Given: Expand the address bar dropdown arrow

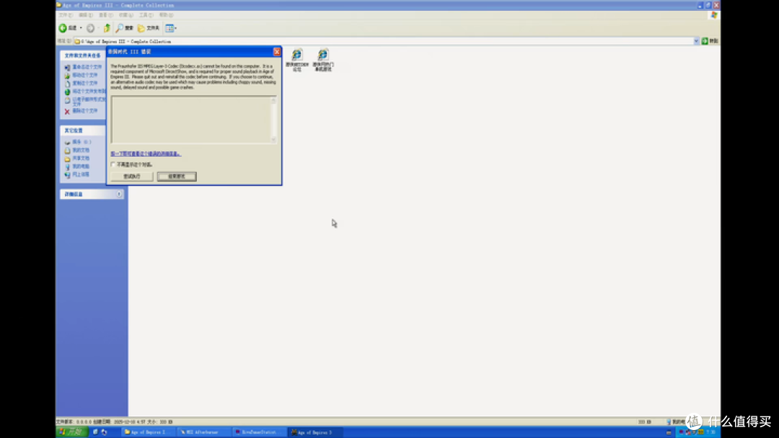Looking at the screenshot, I should (x=696, y=41).
